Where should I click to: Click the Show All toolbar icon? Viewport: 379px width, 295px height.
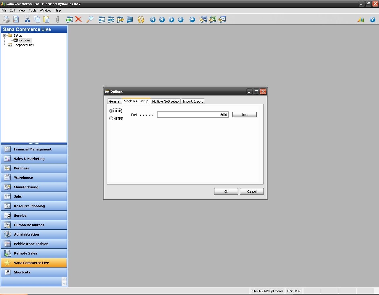click(x=130, y=20)
